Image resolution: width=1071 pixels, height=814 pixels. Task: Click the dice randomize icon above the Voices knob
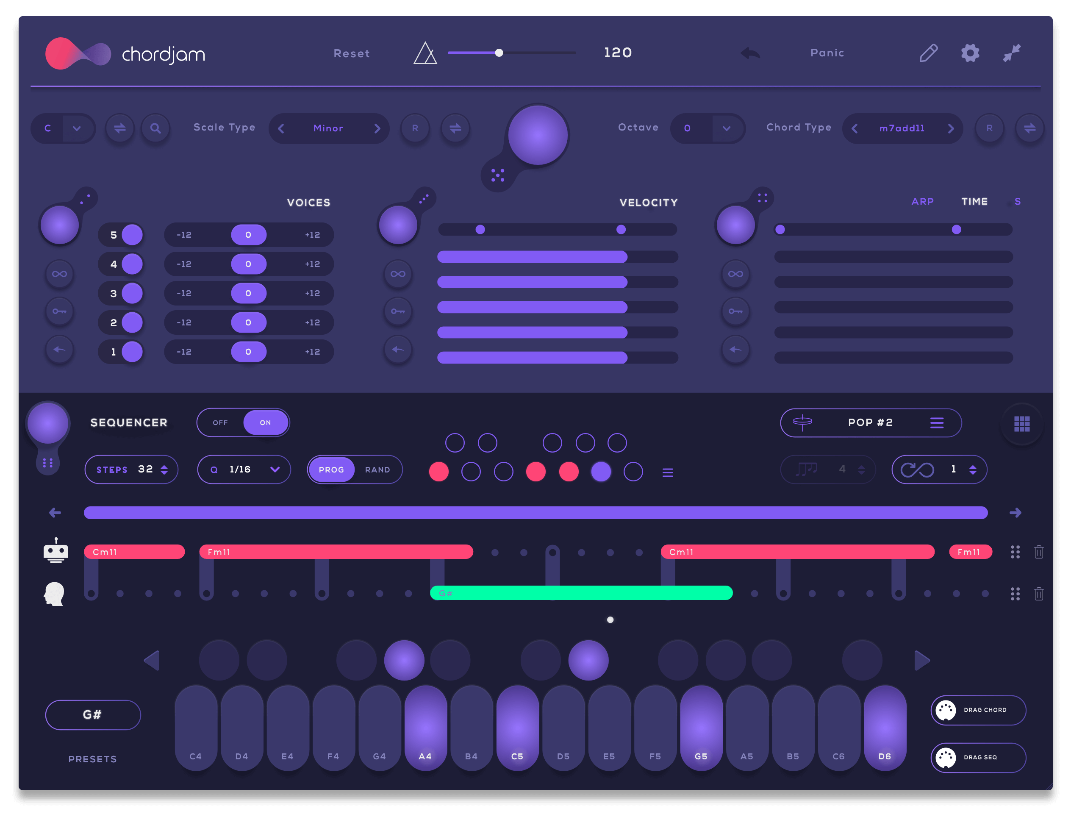click(x=87, y=197)
